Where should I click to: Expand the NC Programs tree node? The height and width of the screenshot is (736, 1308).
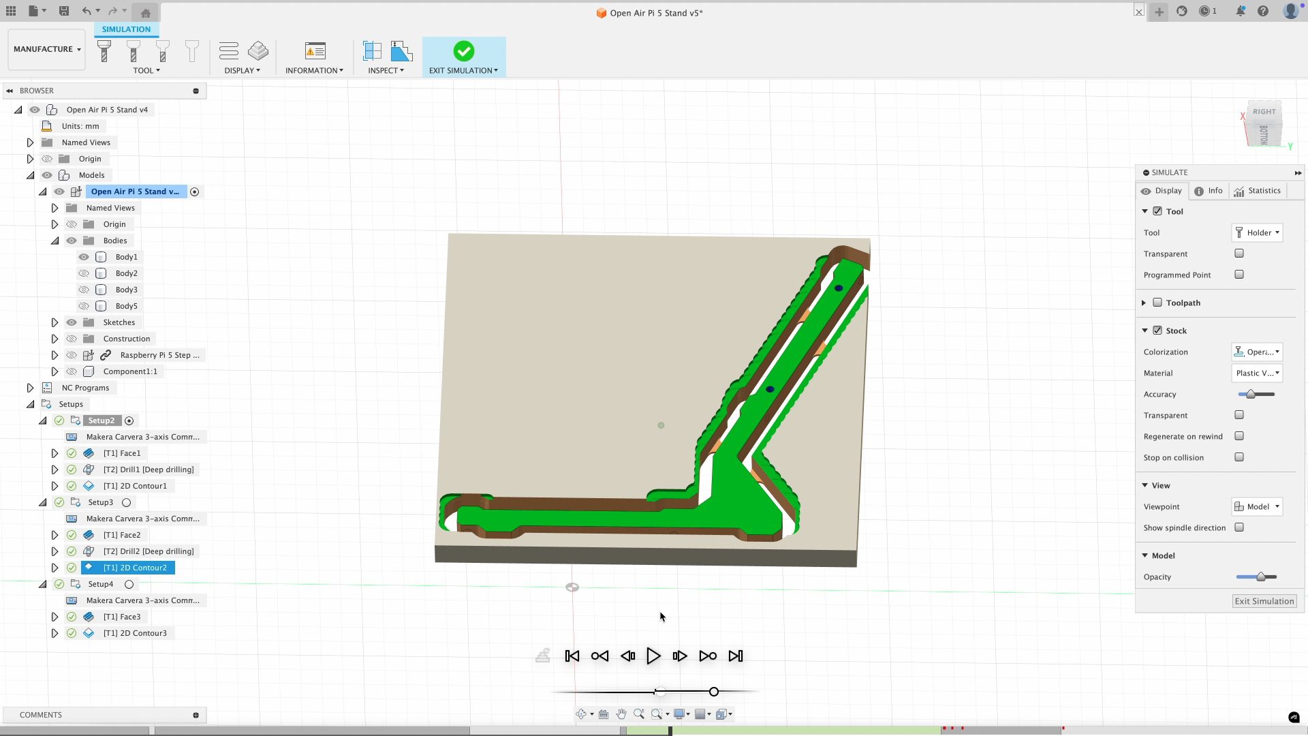[30, 388]
